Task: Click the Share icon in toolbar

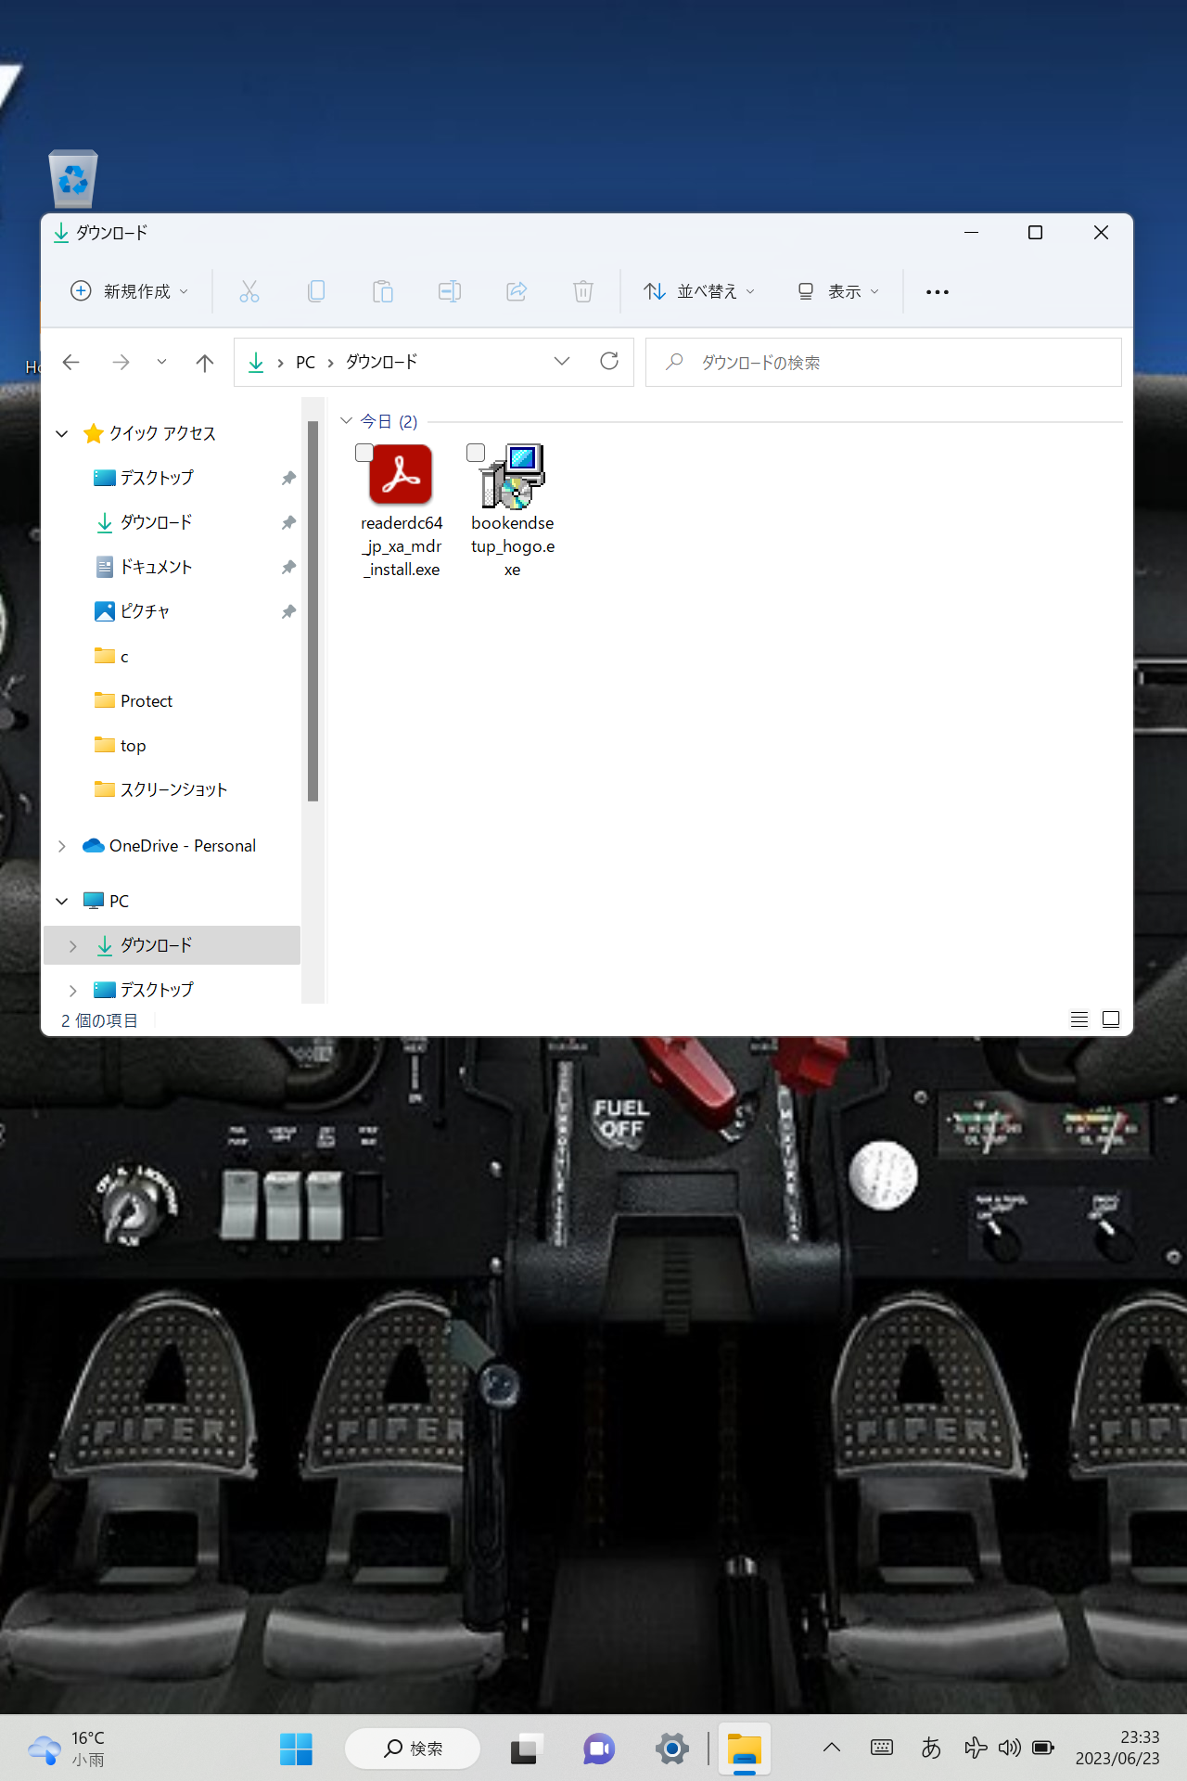Action: tap(517, 291)
